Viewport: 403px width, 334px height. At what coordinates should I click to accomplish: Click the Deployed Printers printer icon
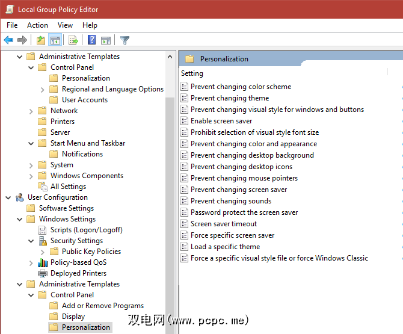43,273
